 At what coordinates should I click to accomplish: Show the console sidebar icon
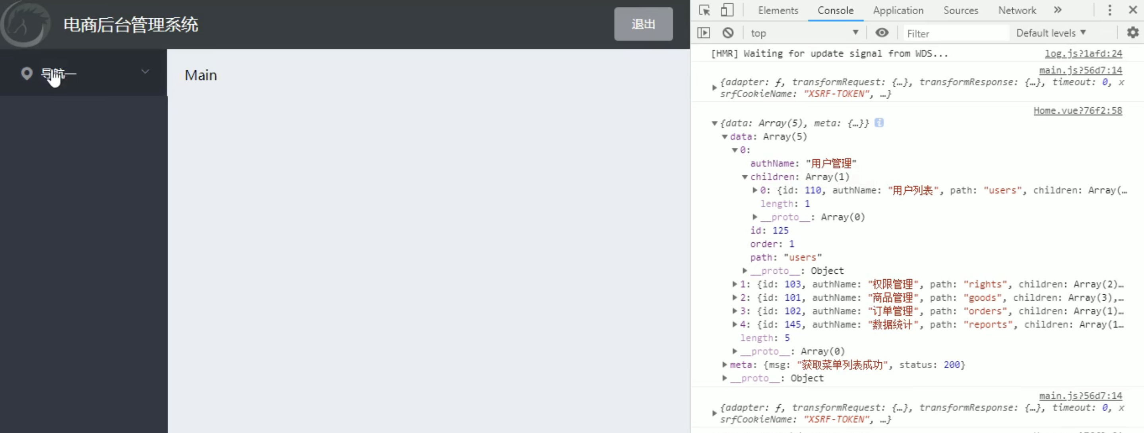(704, 33)
